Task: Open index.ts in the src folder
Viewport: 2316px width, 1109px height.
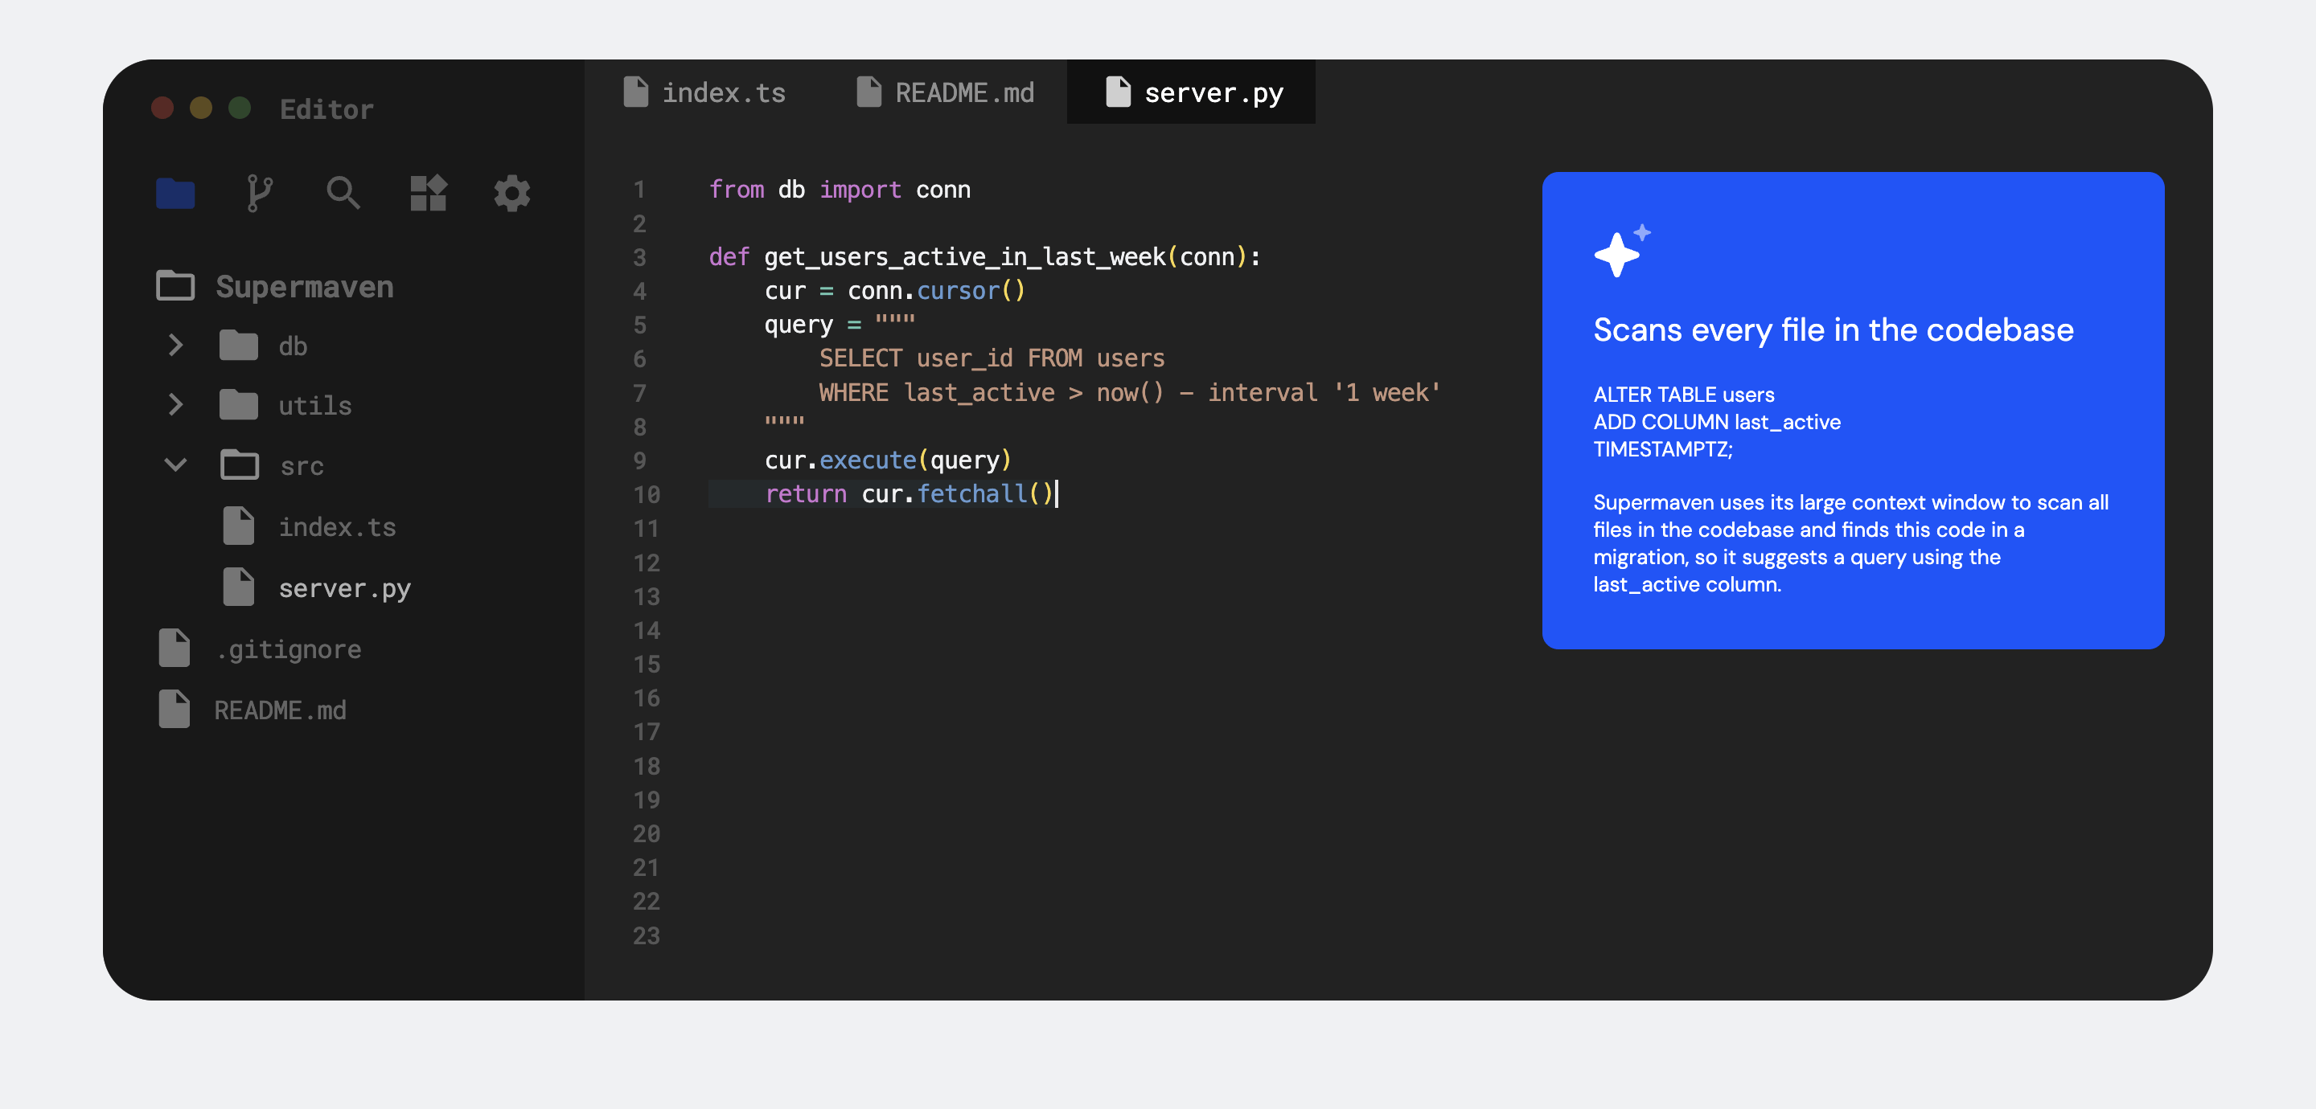Action: point(336,527)
